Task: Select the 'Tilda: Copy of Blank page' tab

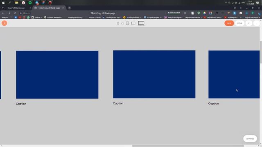Action: (49, 8)
